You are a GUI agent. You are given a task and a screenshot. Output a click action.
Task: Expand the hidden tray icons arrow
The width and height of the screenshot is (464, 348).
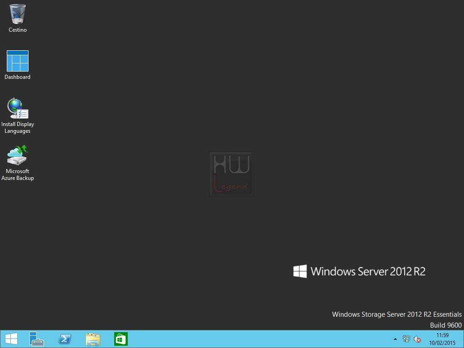tap(395, 339)
